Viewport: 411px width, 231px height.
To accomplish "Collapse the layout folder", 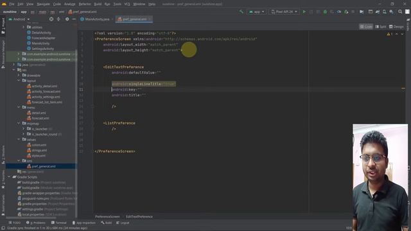I will pos(19,81).
